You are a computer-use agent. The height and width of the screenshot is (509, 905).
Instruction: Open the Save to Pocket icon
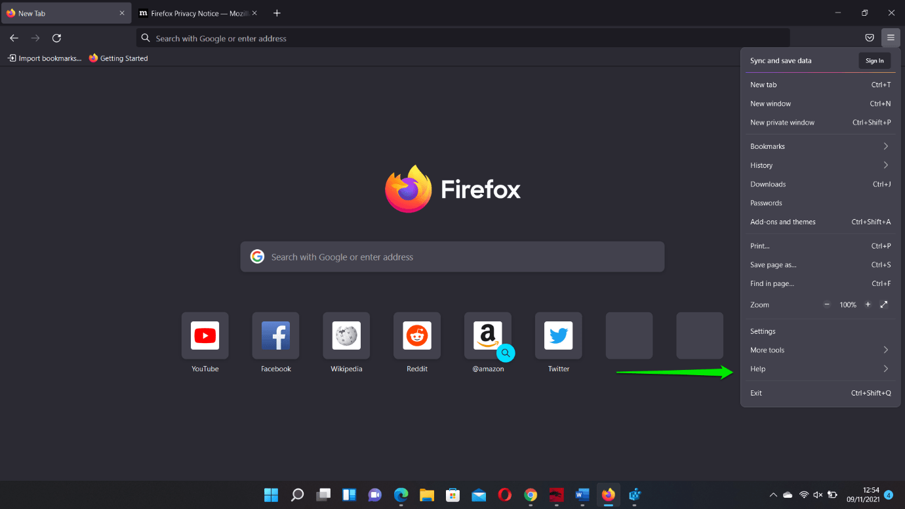pos(870,38)
